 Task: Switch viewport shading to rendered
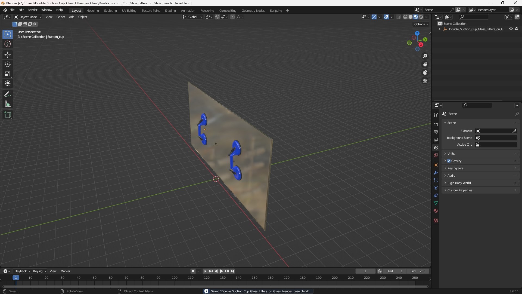pos(421,17)
